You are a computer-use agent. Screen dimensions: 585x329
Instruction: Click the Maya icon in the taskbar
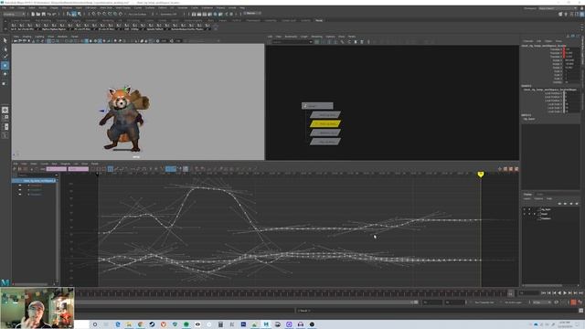[x=266, y=324]
